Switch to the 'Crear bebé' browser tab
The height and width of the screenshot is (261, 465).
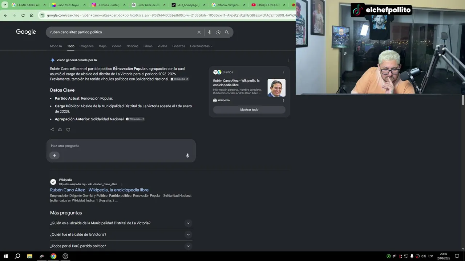click(148, 5)
